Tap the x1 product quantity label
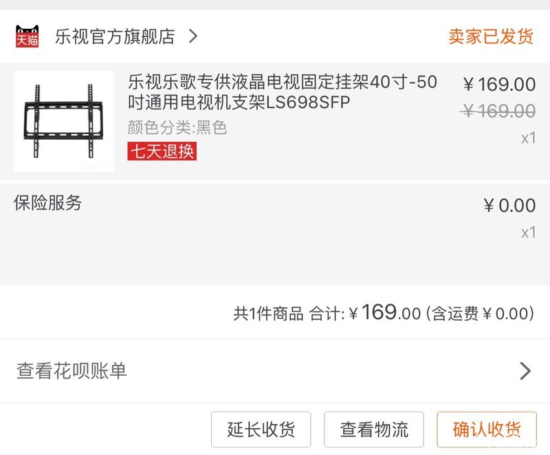Screen dimensions: 550x455 tap(529, 138)
